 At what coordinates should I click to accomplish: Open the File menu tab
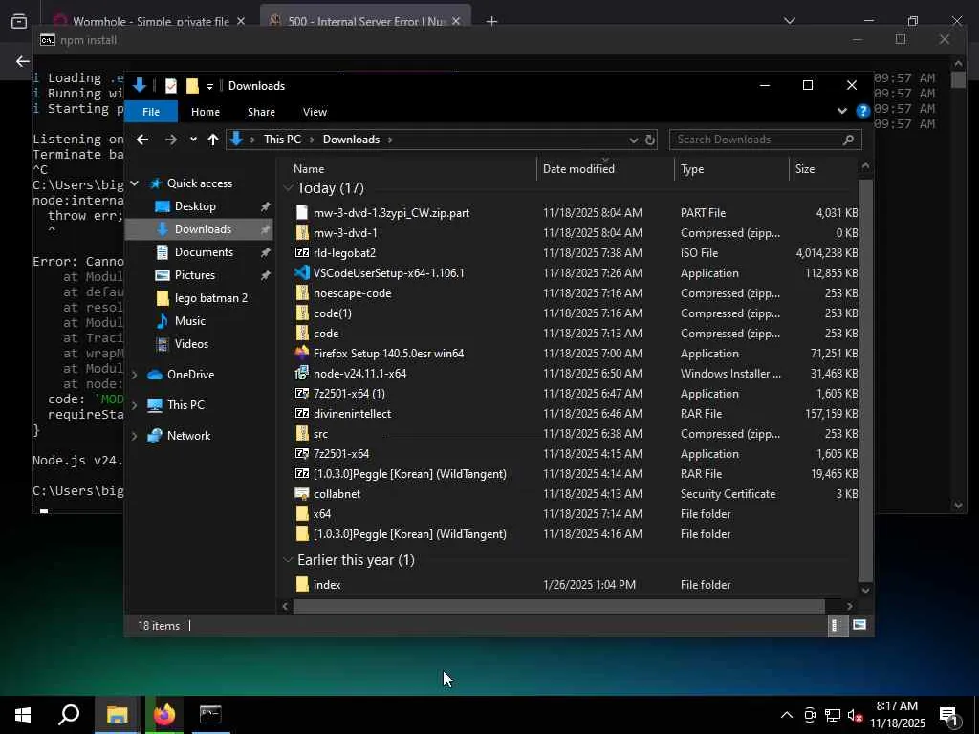pos(151,112)
